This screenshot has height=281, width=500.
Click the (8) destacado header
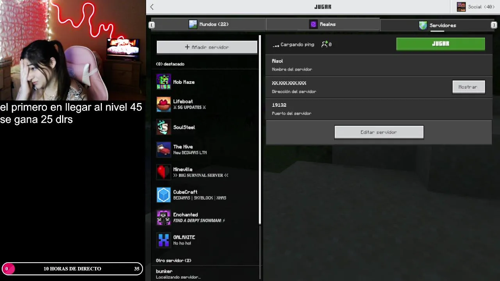[x=170, y=64]
